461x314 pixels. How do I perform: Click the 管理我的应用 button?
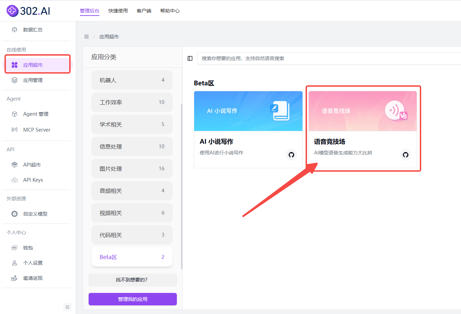133,299
